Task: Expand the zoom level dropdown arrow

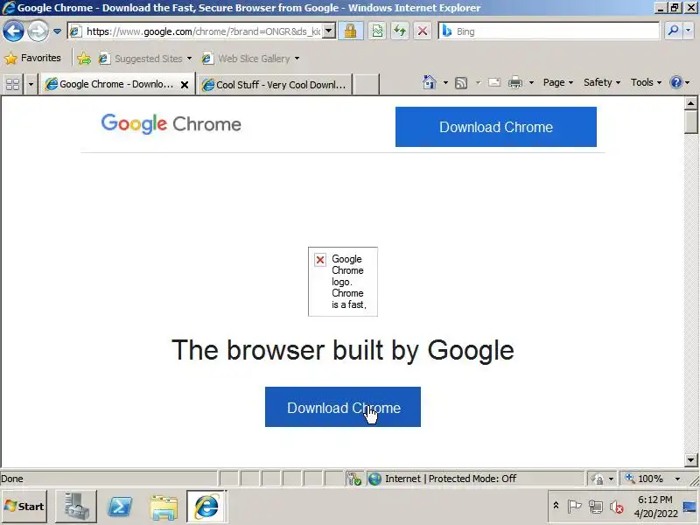Action: 677,479
